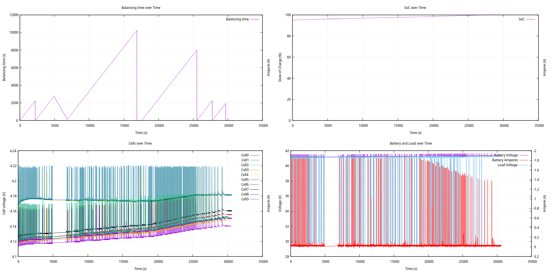552x272 pixels.
Task: Select the 'Balancing time' legend label
Action: [x=237, y=19]
